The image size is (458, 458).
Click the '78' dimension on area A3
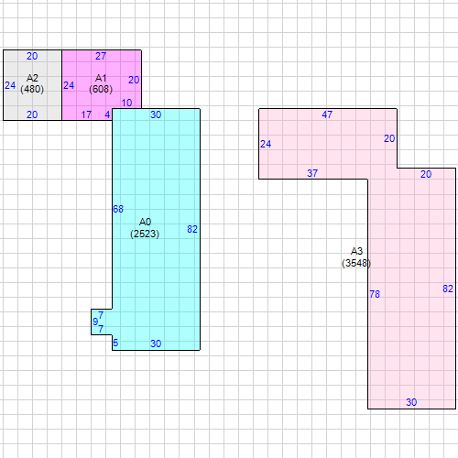click(x=375, y=294)
